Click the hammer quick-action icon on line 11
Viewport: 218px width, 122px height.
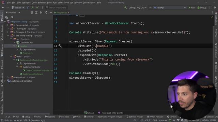(60, 46)
